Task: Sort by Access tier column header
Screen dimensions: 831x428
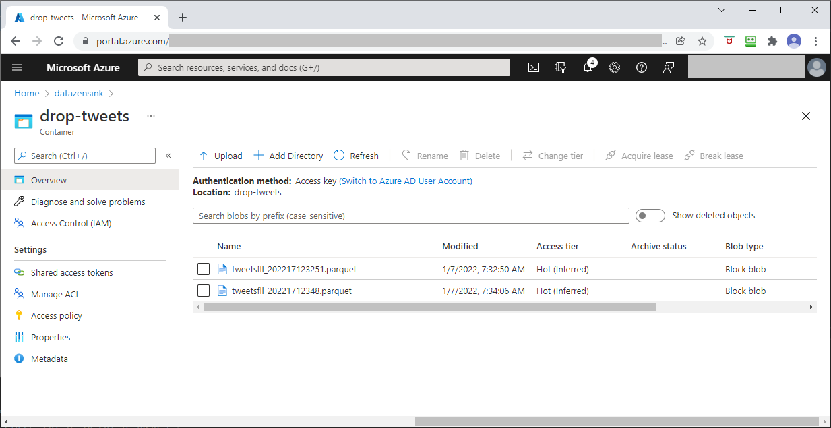Action: (557, 246)
